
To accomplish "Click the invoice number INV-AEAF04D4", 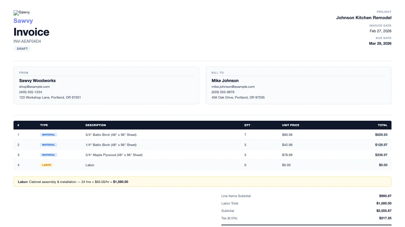I will pyautogui.click(x=27, y=41).
